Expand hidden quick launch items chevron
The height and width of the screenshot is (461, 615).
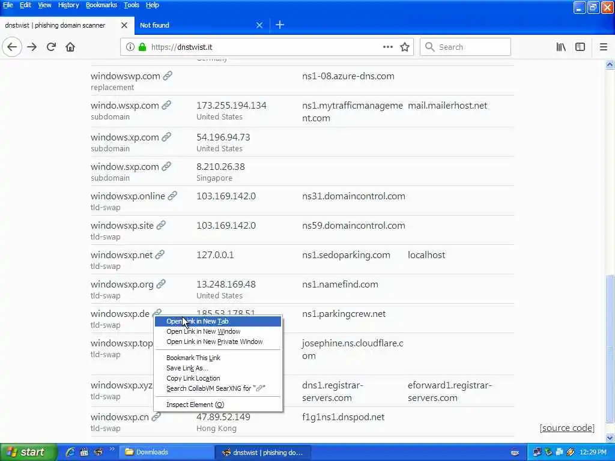[112, 449]
